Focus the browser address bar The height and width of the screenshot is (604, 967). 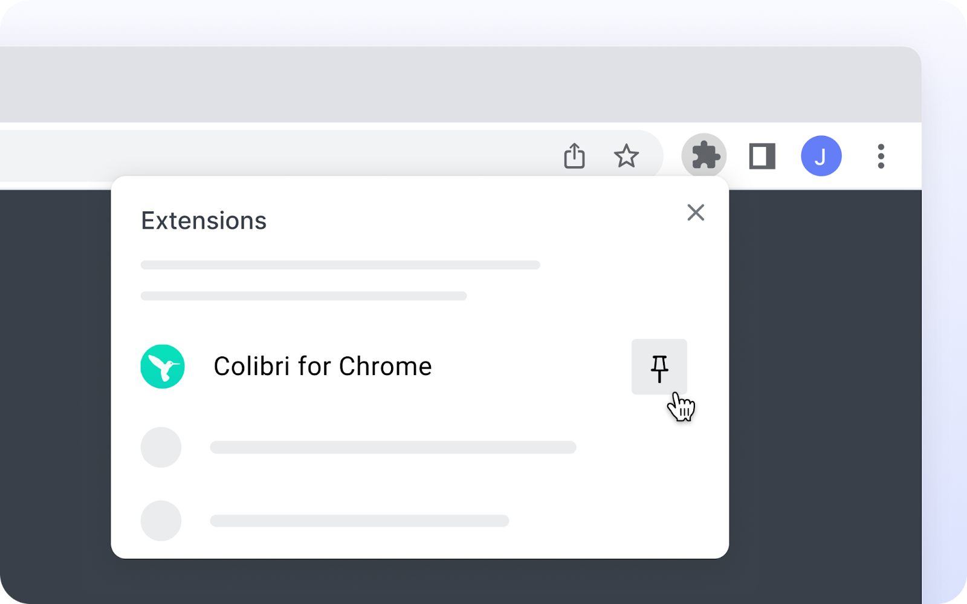[272, 156]
